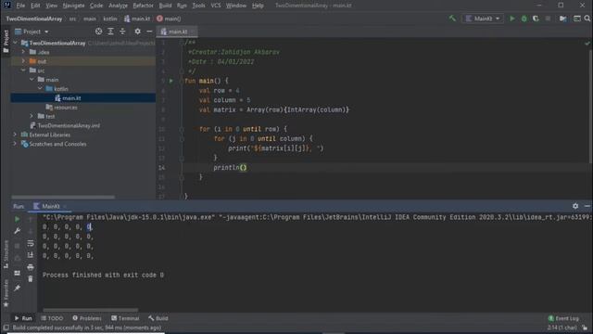
Task: Click Project panel horizontal scrollbar
Action: (63, 197)
